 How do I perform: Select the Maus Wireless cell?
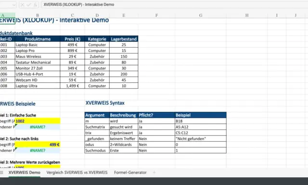[38, 57]
